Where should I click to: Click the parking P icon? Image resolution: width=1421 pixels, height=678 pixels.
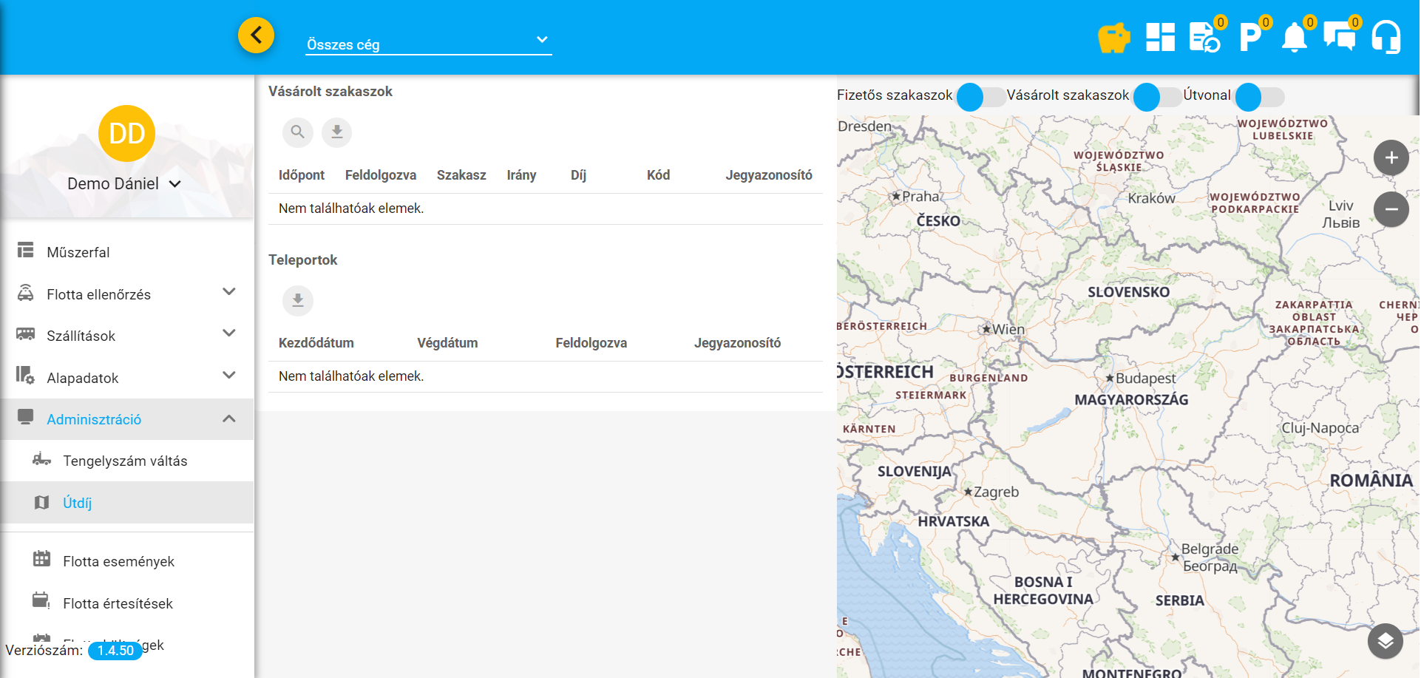click(1249, 37)
